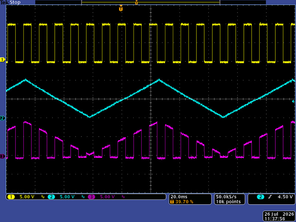Image resolution: width=296 pixels, height=222 pixels.
Task: Click channel 1 bandwidth limit icon
Action: pyautogui.click(x=43, y=197)
